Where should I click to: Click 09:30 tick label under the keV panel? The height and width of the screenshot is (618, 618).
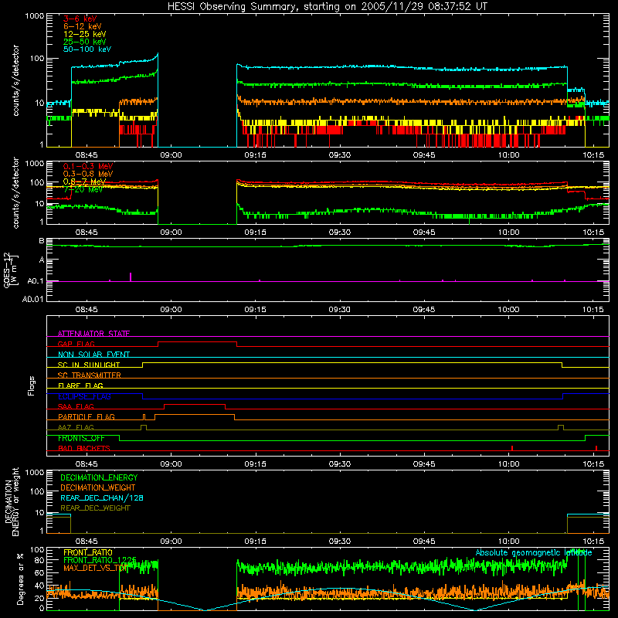340,155
